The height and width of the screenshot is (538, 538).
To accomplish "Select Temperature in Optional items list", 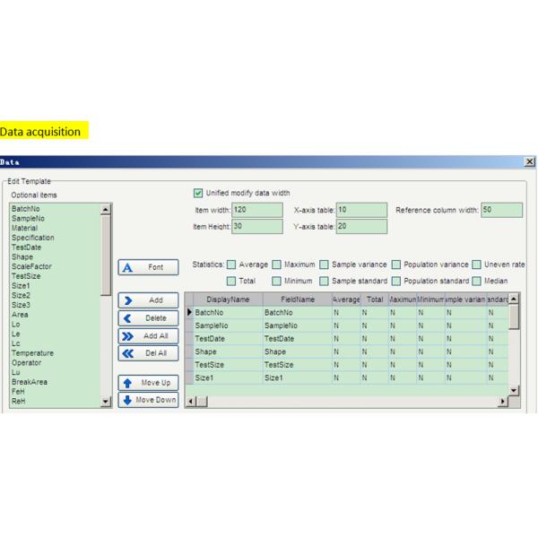I will coord(34,353).
